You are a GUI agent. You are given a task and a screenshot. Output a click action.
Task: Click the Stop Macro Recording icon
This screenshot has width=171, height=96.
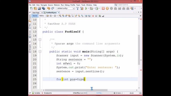point(96,16)
